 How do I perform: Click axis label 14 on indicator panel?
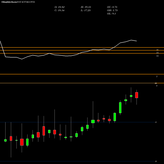(x=157, y=56)
